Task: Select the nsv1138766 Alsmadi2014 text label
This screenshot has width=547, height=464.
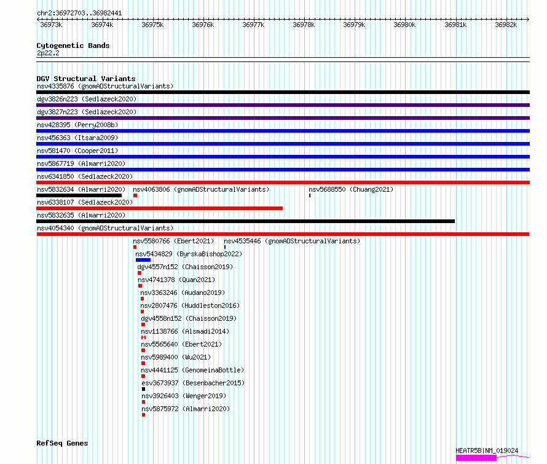Action: [185, 331]
